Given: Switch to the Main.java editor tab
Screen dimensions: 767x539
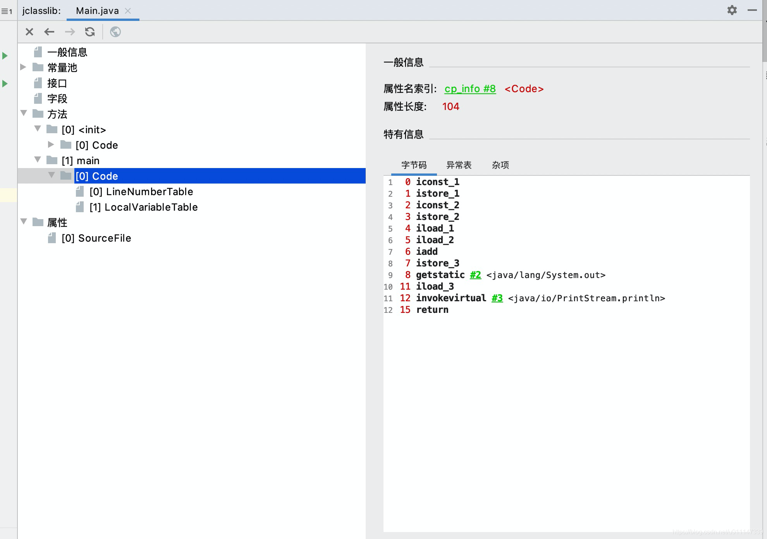Looking at the screenshot, I should [97, 10].
